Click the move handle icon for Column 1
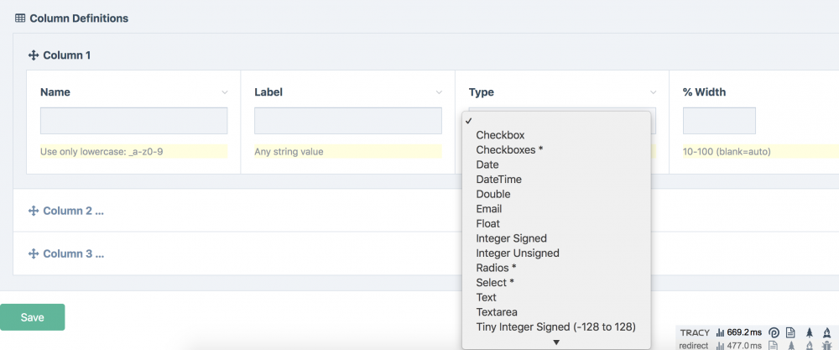This screenshot has width=839, height=350. coord(34,55)
